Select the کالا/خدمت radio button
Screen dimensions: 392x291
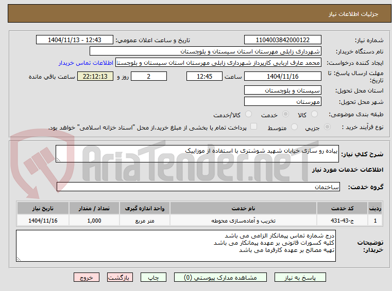coord(248,114)
